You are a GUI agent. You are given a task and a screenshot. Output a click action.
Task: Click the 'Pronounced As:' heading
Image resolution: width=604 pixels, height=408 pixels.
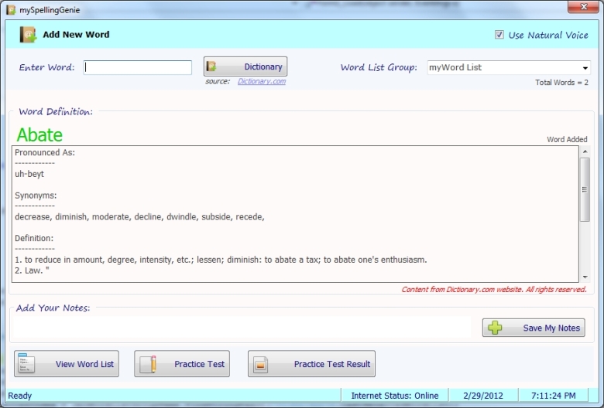[45, 153]
